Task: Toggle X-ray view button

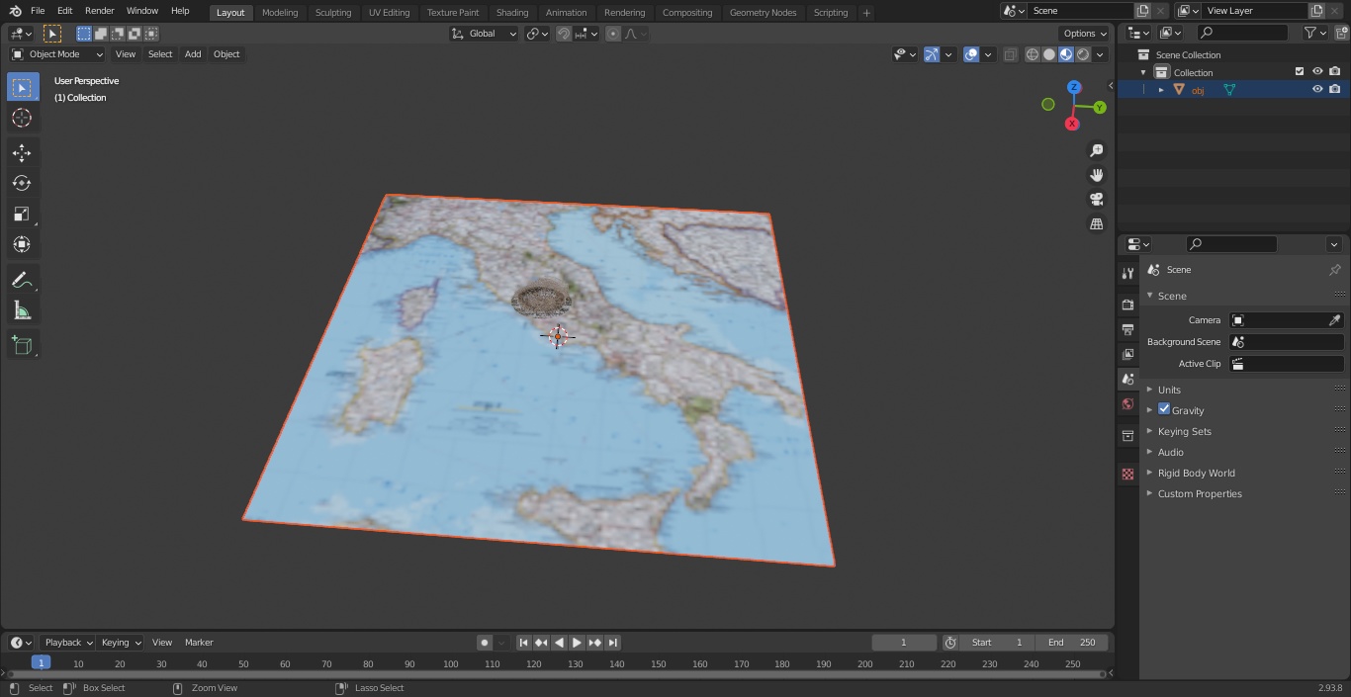Action: [x=1010, y=54]
